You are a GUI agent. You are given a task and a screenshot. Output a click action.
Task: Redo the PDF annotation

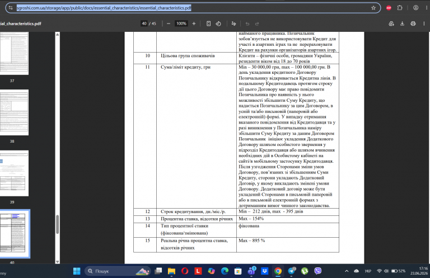257,23
